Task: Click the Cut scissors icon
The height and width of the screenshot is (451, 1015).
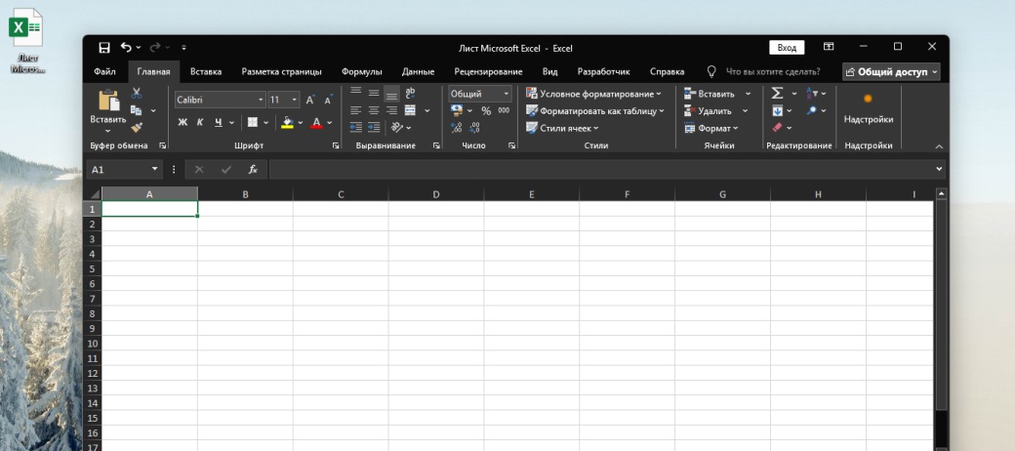Action: [137, 94]
